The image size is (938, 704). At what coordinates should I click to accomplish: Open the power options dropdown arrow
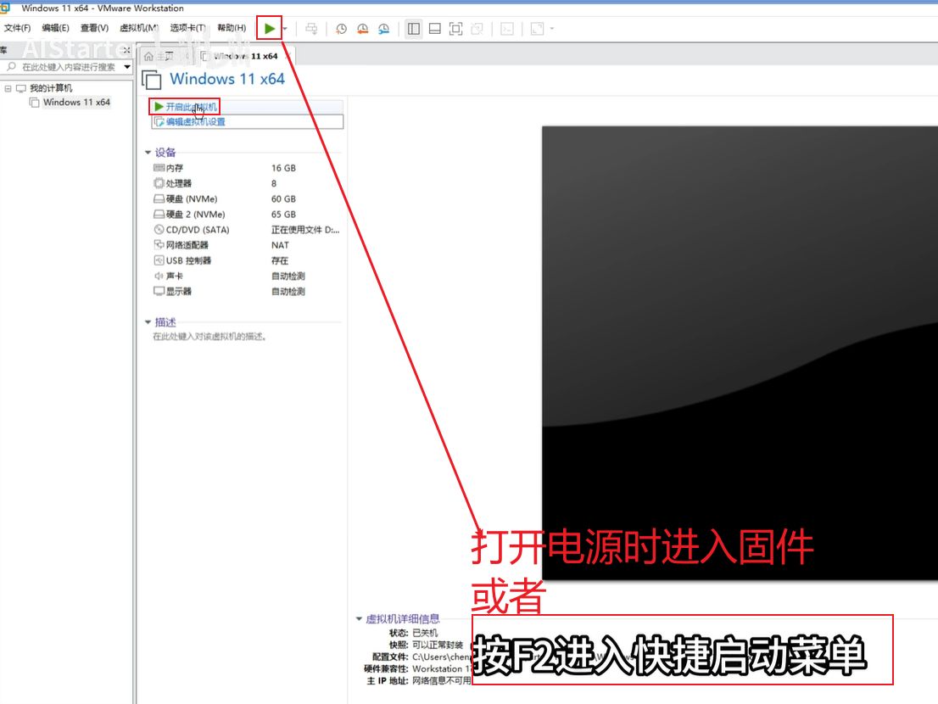[285, 29]
